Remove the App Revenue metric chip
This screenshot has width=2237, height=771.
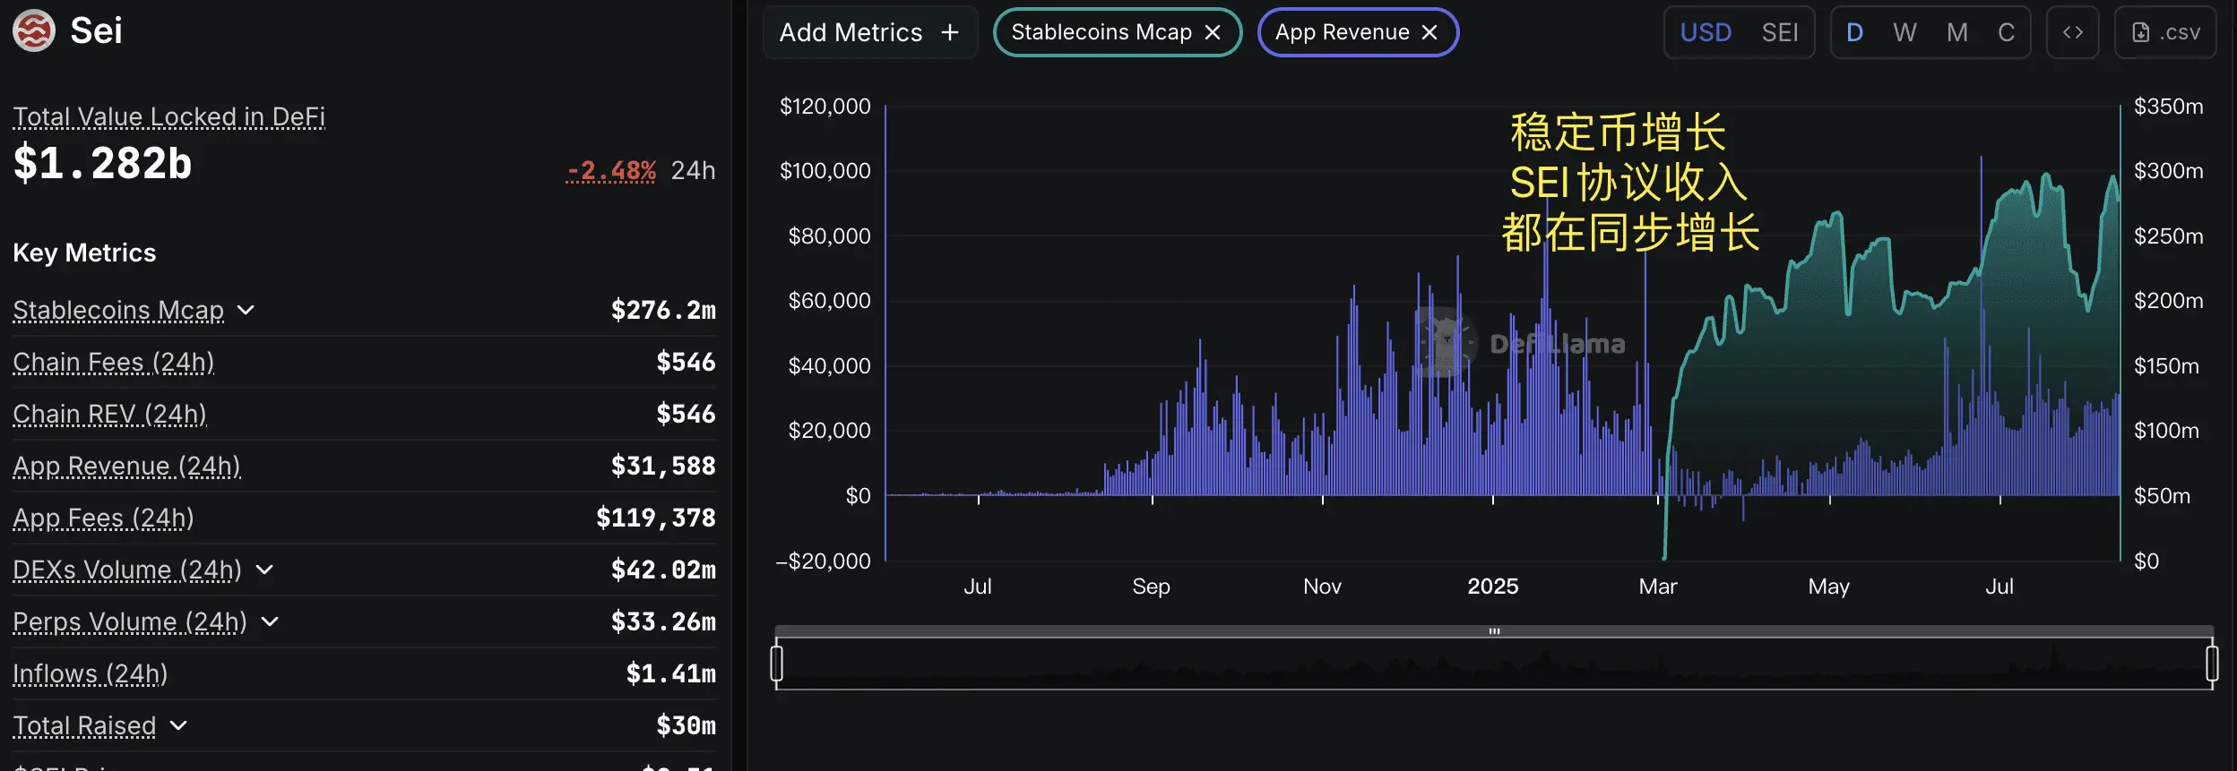[1429, 32]
